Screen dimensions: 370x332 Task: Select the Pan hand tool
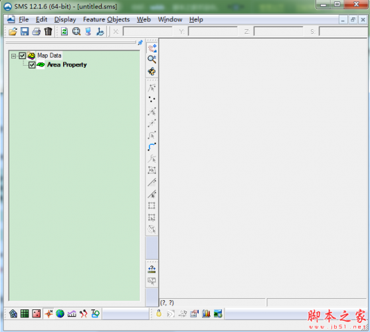[x=152, y=48]
